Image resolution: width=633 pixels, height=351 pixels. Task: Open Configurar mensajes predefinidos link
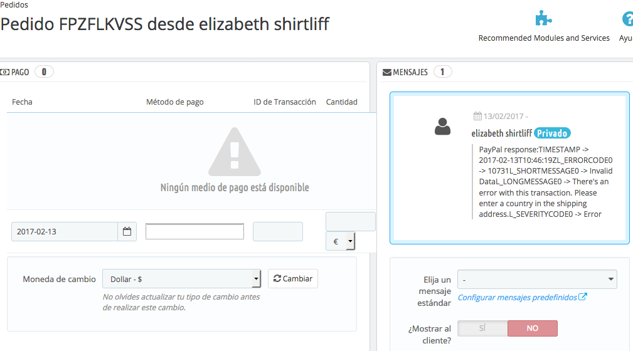517,297
